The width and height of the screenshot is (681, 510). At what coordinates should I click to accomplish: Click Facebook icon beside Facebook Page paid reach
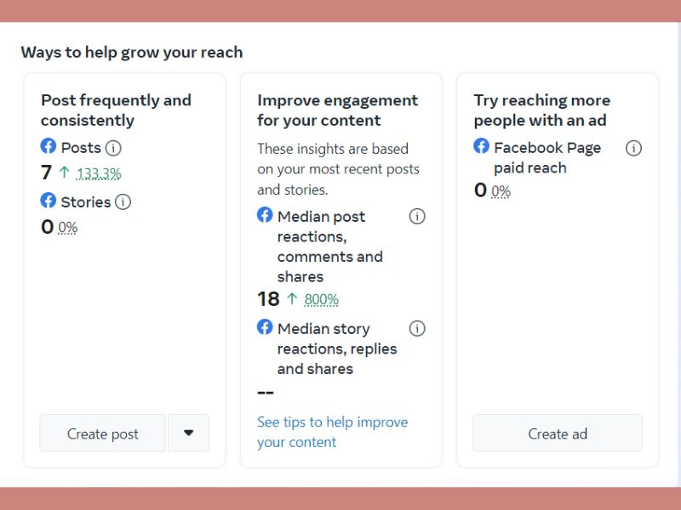point(481,146)
